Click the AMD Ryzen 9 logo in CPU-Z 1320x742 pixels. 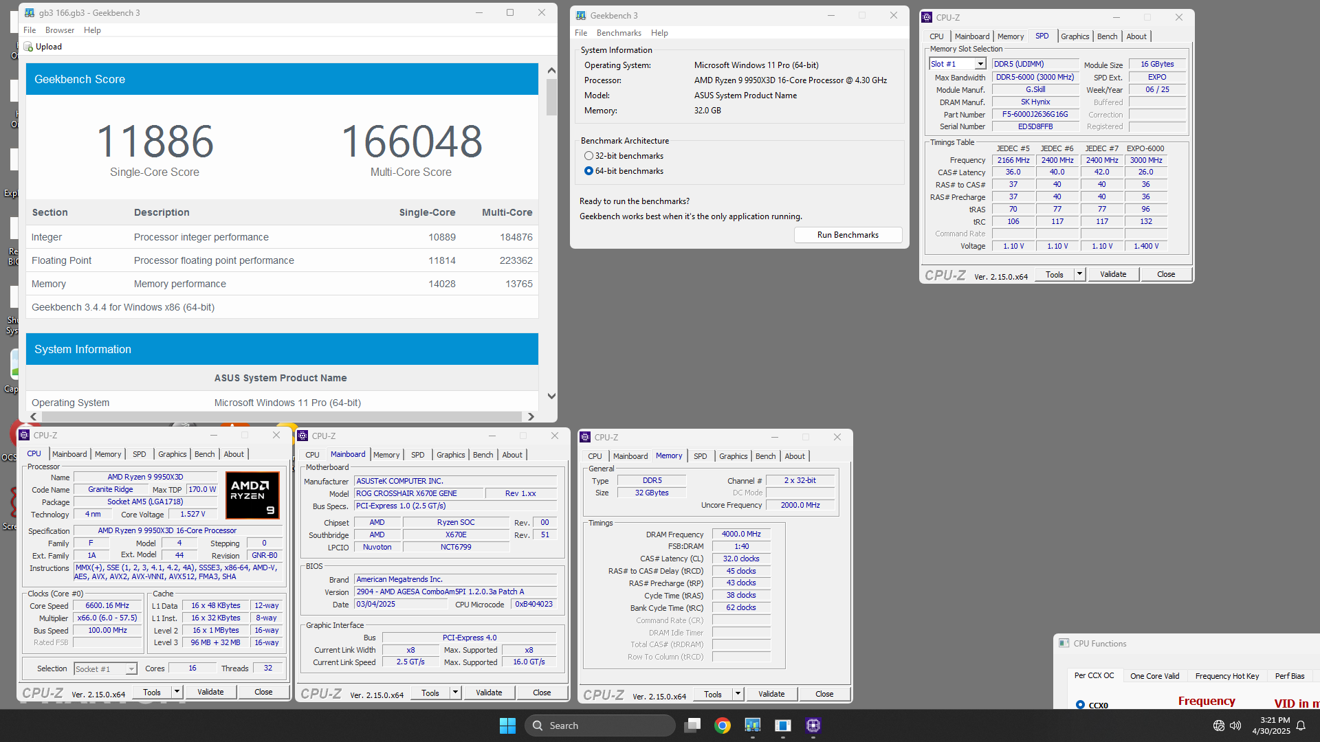(252, 495)
